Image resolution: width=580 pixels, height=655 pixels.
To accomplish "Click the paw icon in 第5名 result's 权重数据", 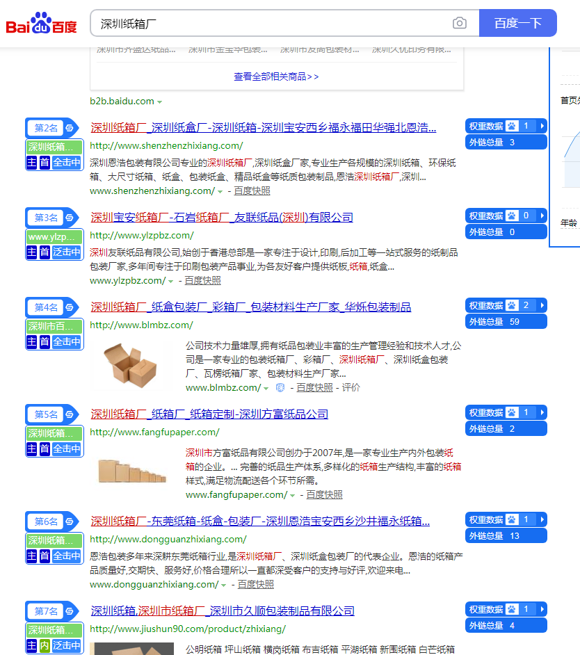I will [512, 412].
